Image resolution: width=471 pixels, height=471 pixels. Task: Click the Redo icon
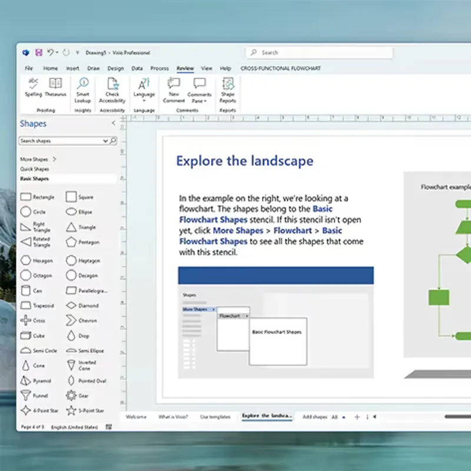point(66,52)
